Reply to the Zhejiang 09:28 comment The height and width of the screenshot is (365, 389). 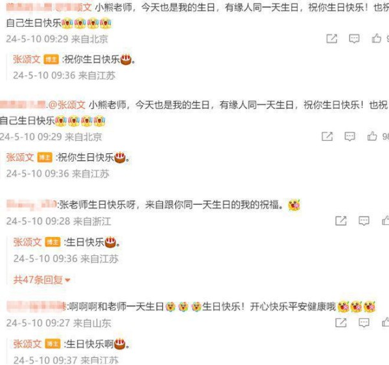click(x=364, y=221)
